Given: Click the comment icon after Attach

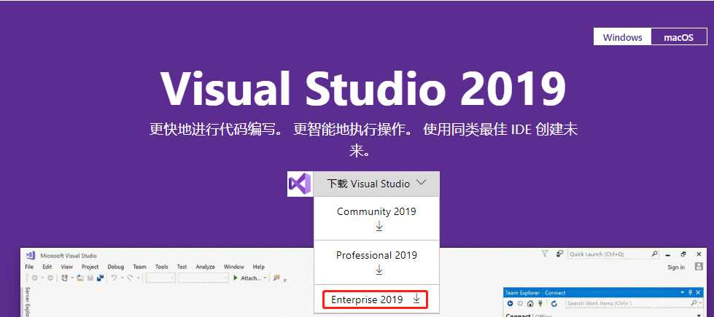Looking at the screenshot, I should (276, 278).
